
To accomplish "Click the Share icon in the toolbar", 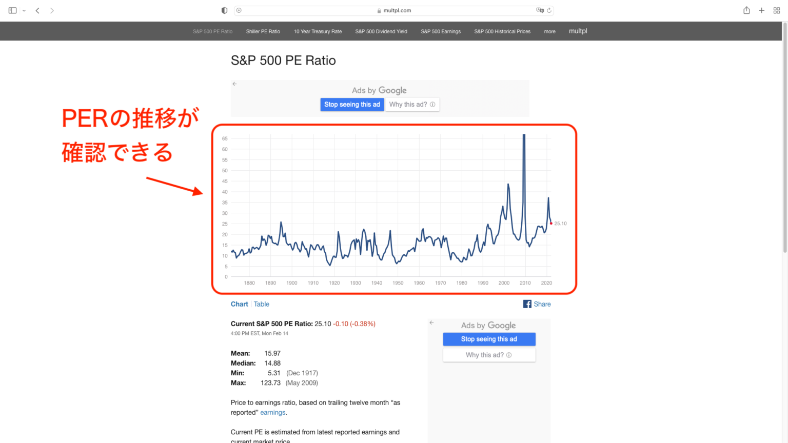I will pyautogui.click(x=746, y=10).
